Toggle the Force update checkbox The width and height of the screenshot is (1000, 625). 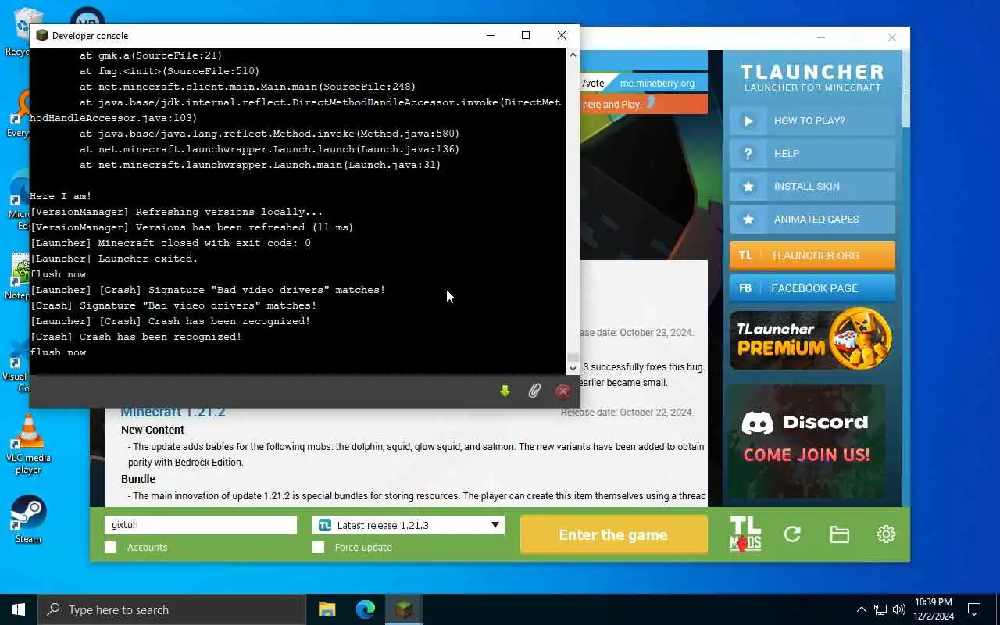tap(319, 548)
